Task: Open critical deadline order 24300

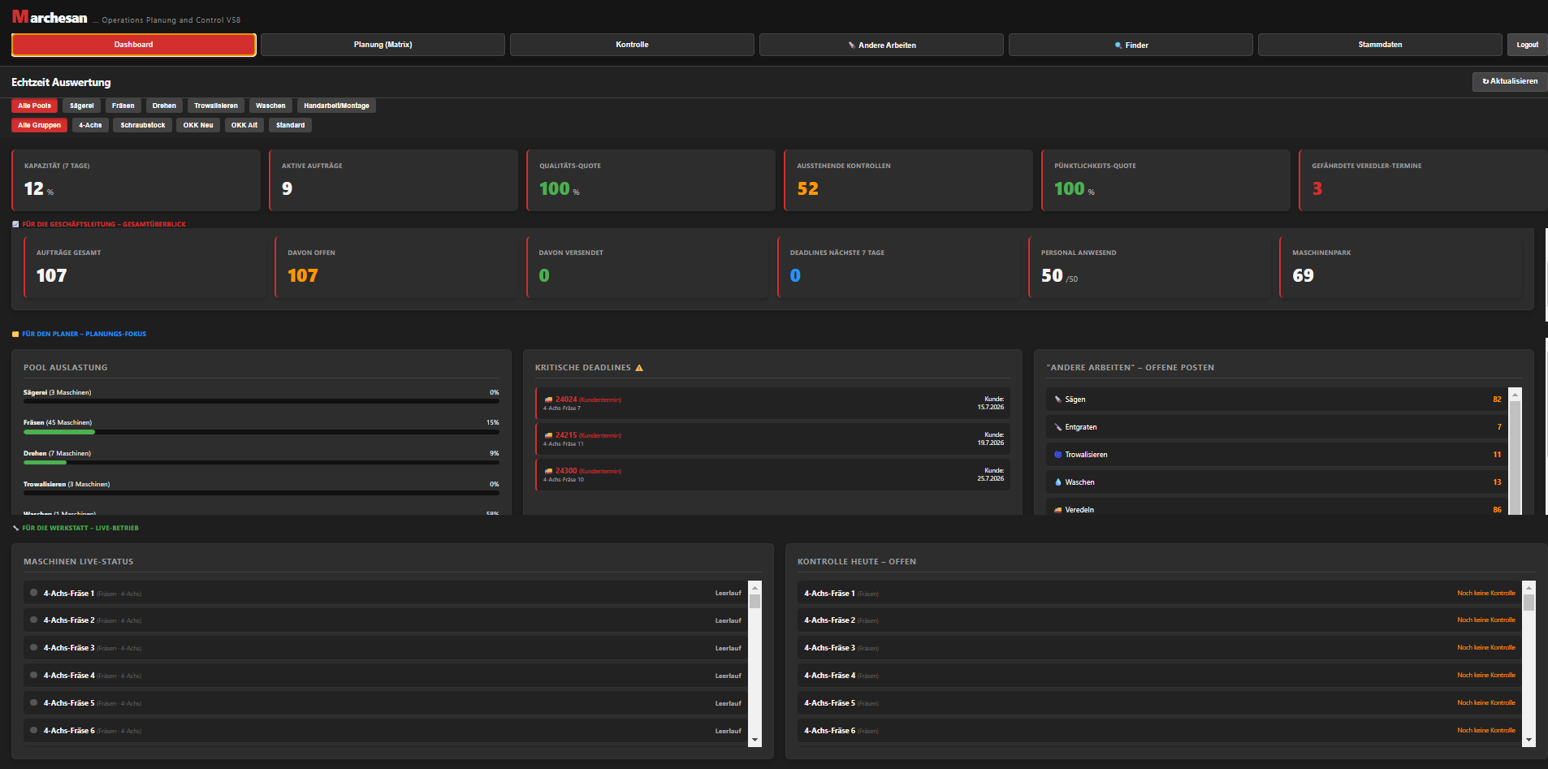Action: tap(772, 474)
